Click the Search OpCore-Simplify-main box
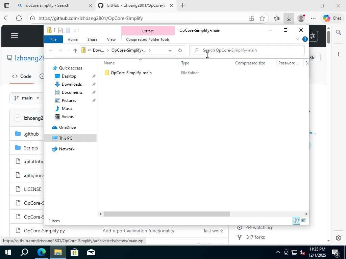Viewport: 346px width, 259px height. (247, 51)
